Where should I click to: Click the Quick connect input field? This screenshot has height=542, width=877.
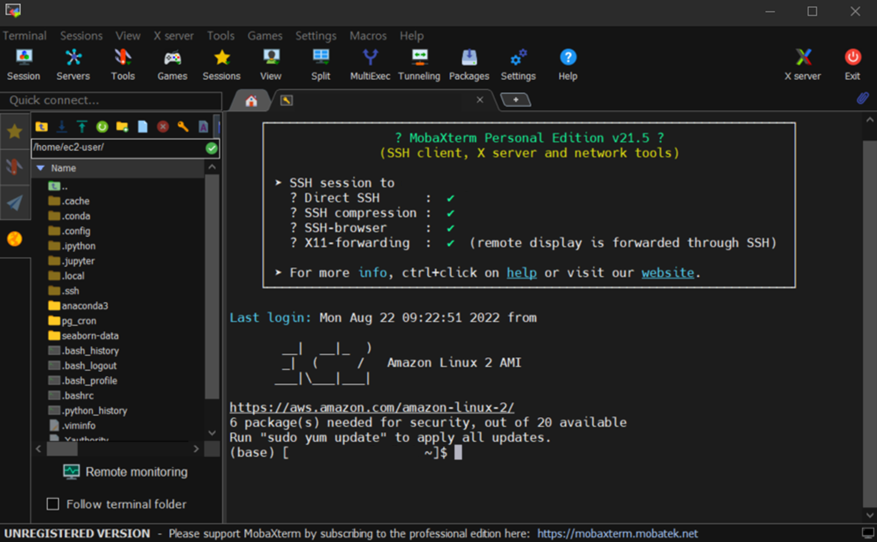click(111, 100)
